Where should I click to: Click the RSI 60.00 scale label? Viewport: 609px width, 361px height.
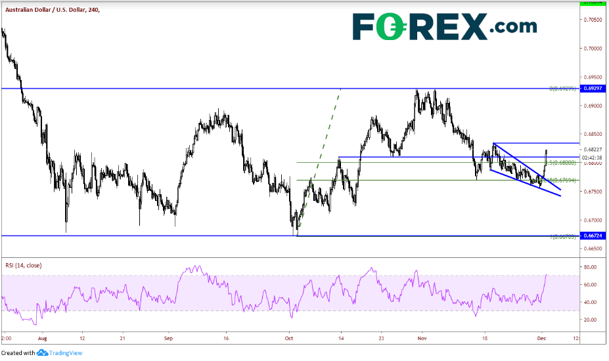[x=590, y=284]
